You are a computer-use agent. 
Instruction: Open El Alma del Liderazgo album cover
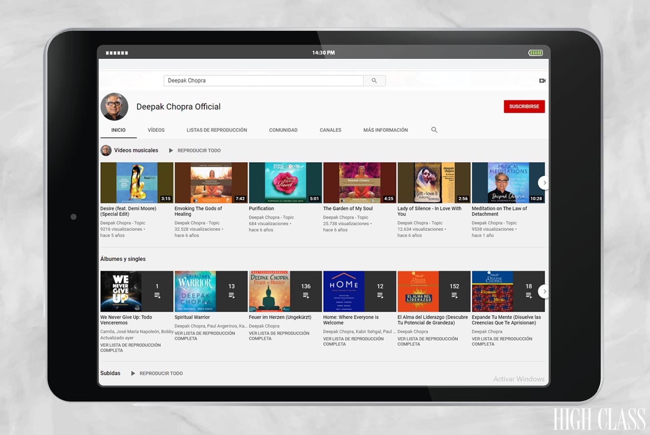418,291
